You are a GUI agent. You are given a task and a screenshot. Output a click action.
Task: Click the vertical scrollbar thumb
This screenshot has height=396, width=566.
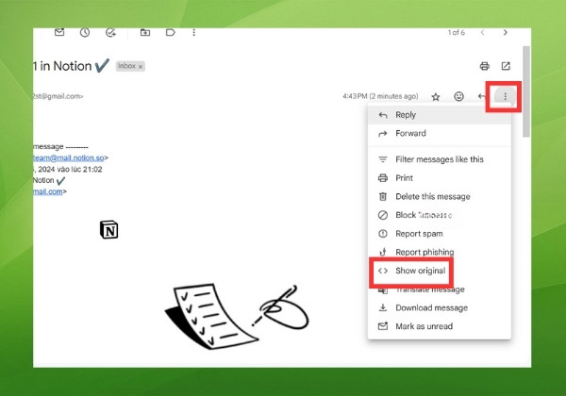pos(526,91)
